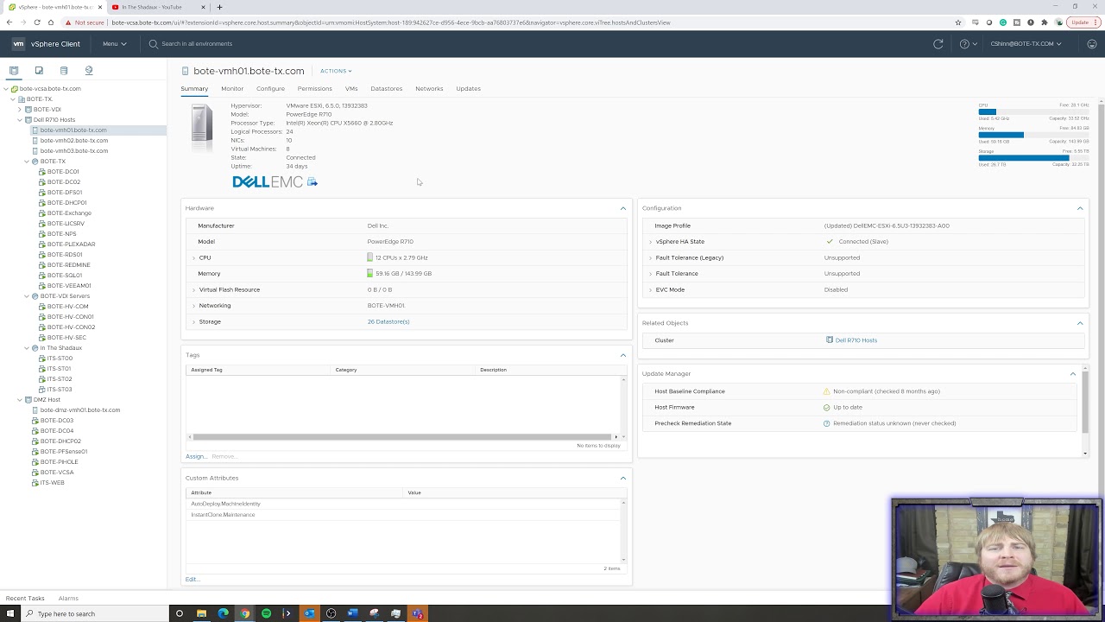Open Chrome extensions puzzle icon
Image resolution: width=1105 pixels, height=622 pixels.
(1045, 22)
